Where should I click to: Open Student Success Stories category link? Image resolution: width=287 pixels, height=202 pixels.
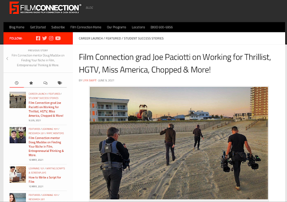click(x=144, y=38)
